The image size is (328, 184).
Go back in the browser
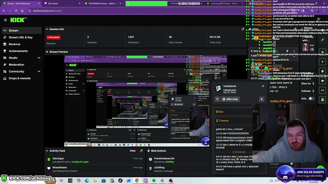pos(4,11)
